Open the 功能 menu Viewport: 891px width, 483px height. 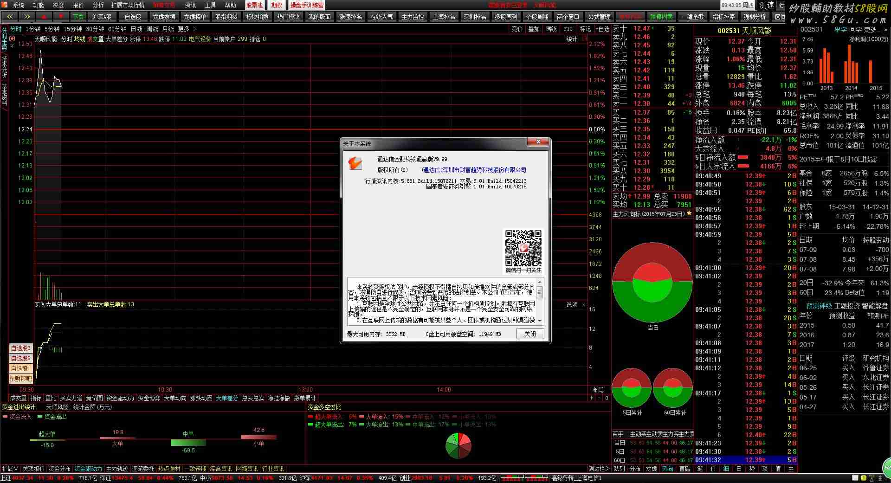39,5
